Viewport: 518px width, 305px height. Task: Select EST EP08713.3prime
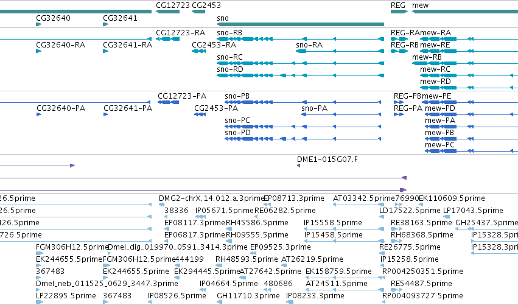pos(294,198)
